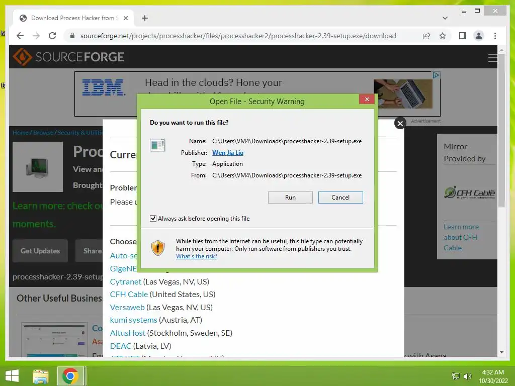Uncheck Always ask before opening this file

point(153,218)
